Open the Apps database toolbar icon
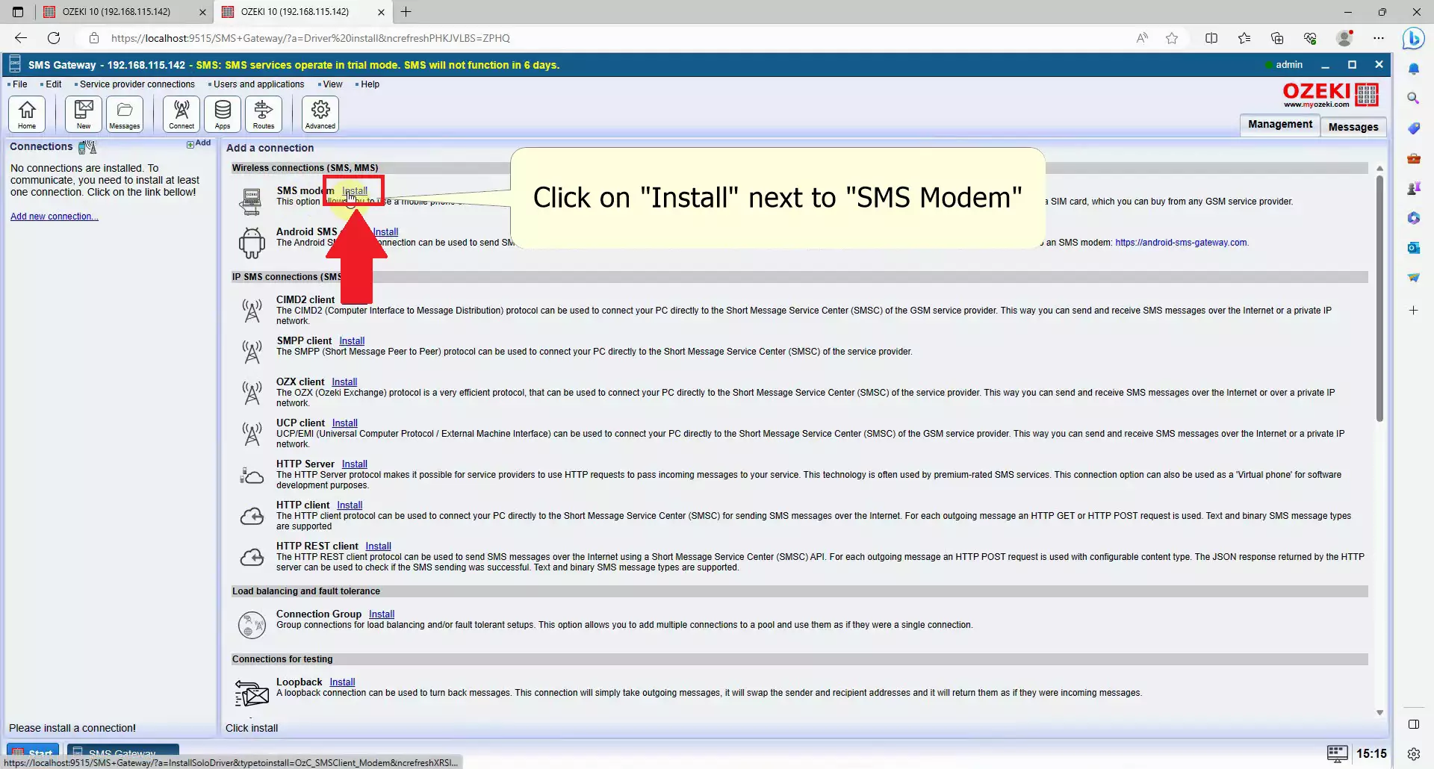Image resolution: width=1434 pixels, height=769 pixels. click(223, 114)
